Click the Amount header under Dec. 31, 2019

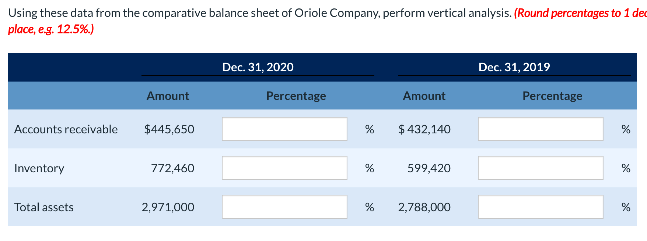coord(424,96)
